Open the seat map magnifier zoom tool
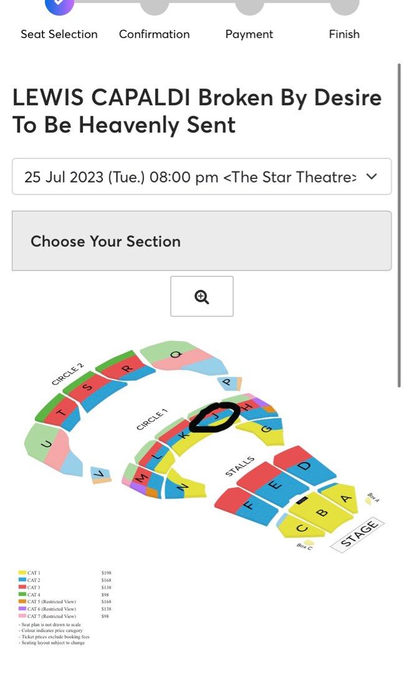This screenshot has width=404, height=673. click(201, 297)
